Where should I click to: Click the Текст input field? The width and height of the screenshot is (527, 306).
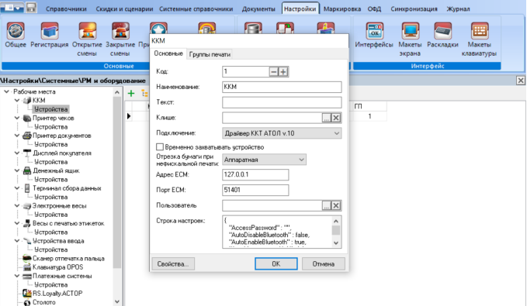[x=282, y=102]
